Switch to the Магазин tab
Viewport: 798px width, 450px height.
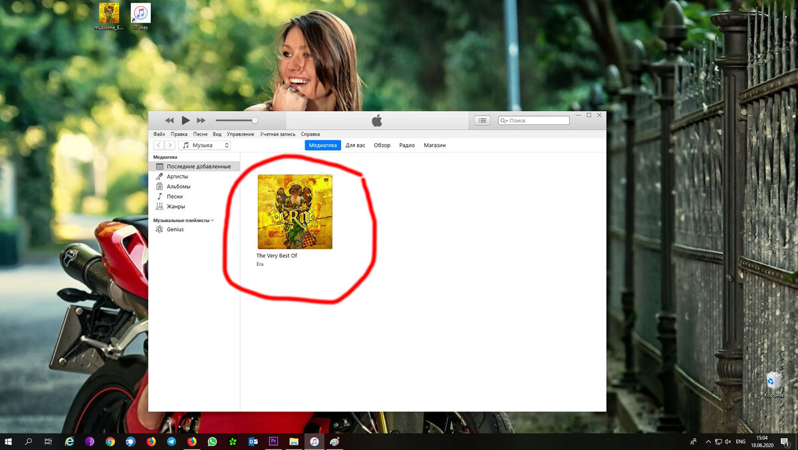(435, 145)
